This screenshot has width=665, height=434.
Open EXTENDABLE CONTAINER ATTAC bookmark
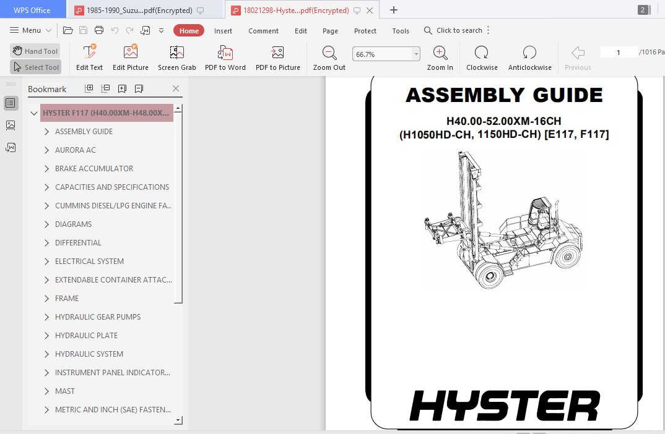113,280
